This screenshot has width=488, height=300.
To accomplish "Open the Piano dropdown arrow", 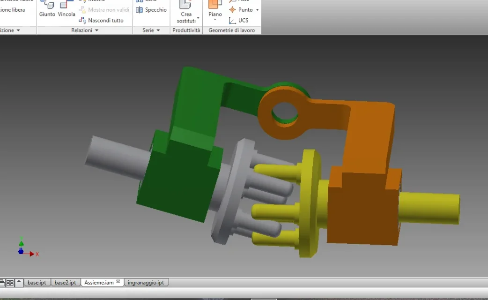I will tap(215, 20).
